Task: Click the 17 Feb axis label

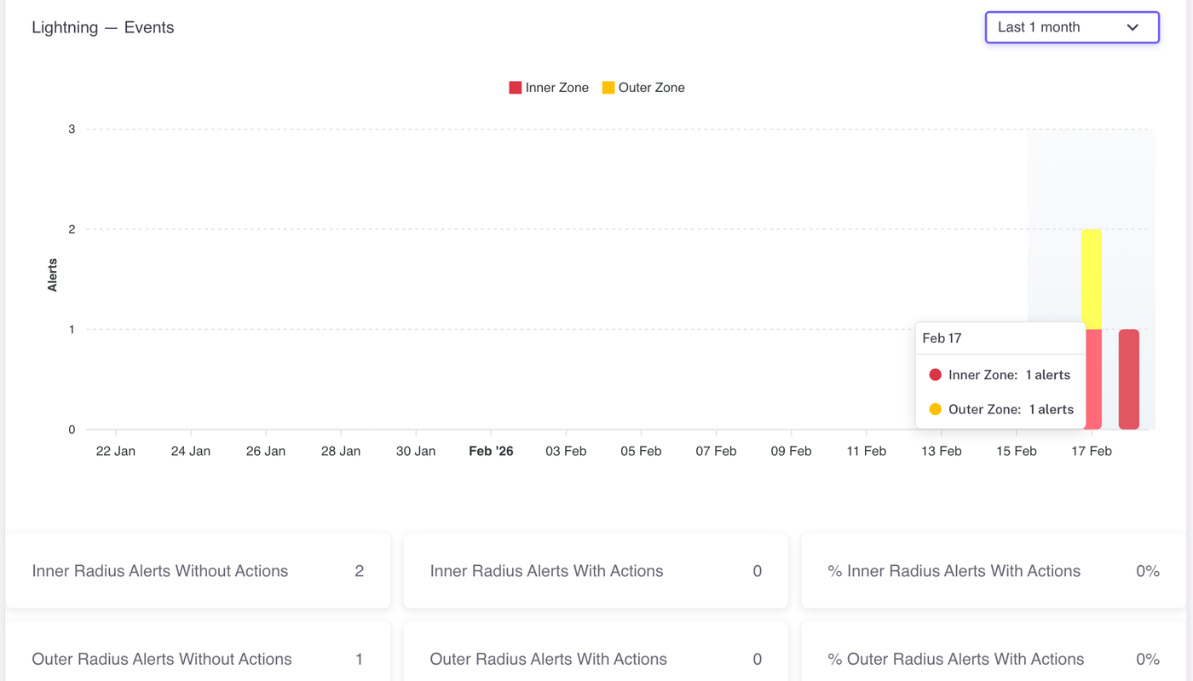Action: [x=1092, y=451]
